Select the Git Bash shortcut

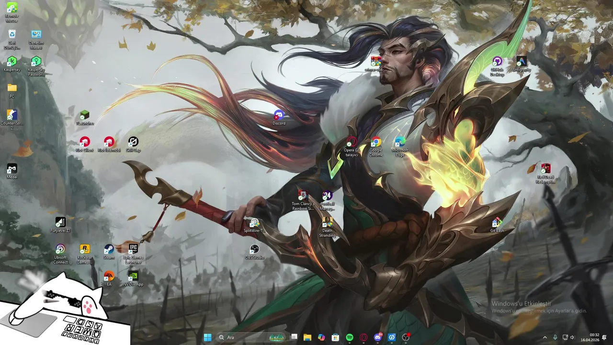(x=497, y=225)
